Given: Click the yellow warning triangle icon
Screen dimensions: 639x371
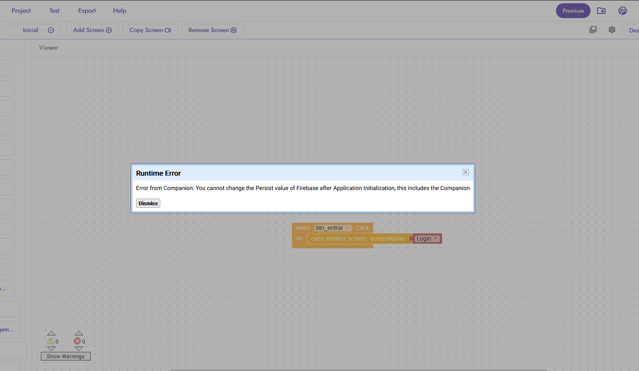Looking at the screenshot, I should pyautogui.click(x=51, y=341).
